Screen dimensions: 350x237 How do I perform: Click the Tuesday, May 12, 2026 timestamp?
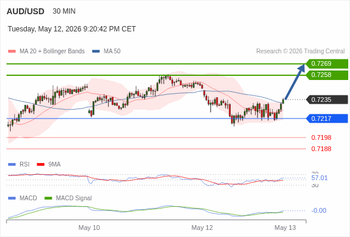(x=72, y=29)
